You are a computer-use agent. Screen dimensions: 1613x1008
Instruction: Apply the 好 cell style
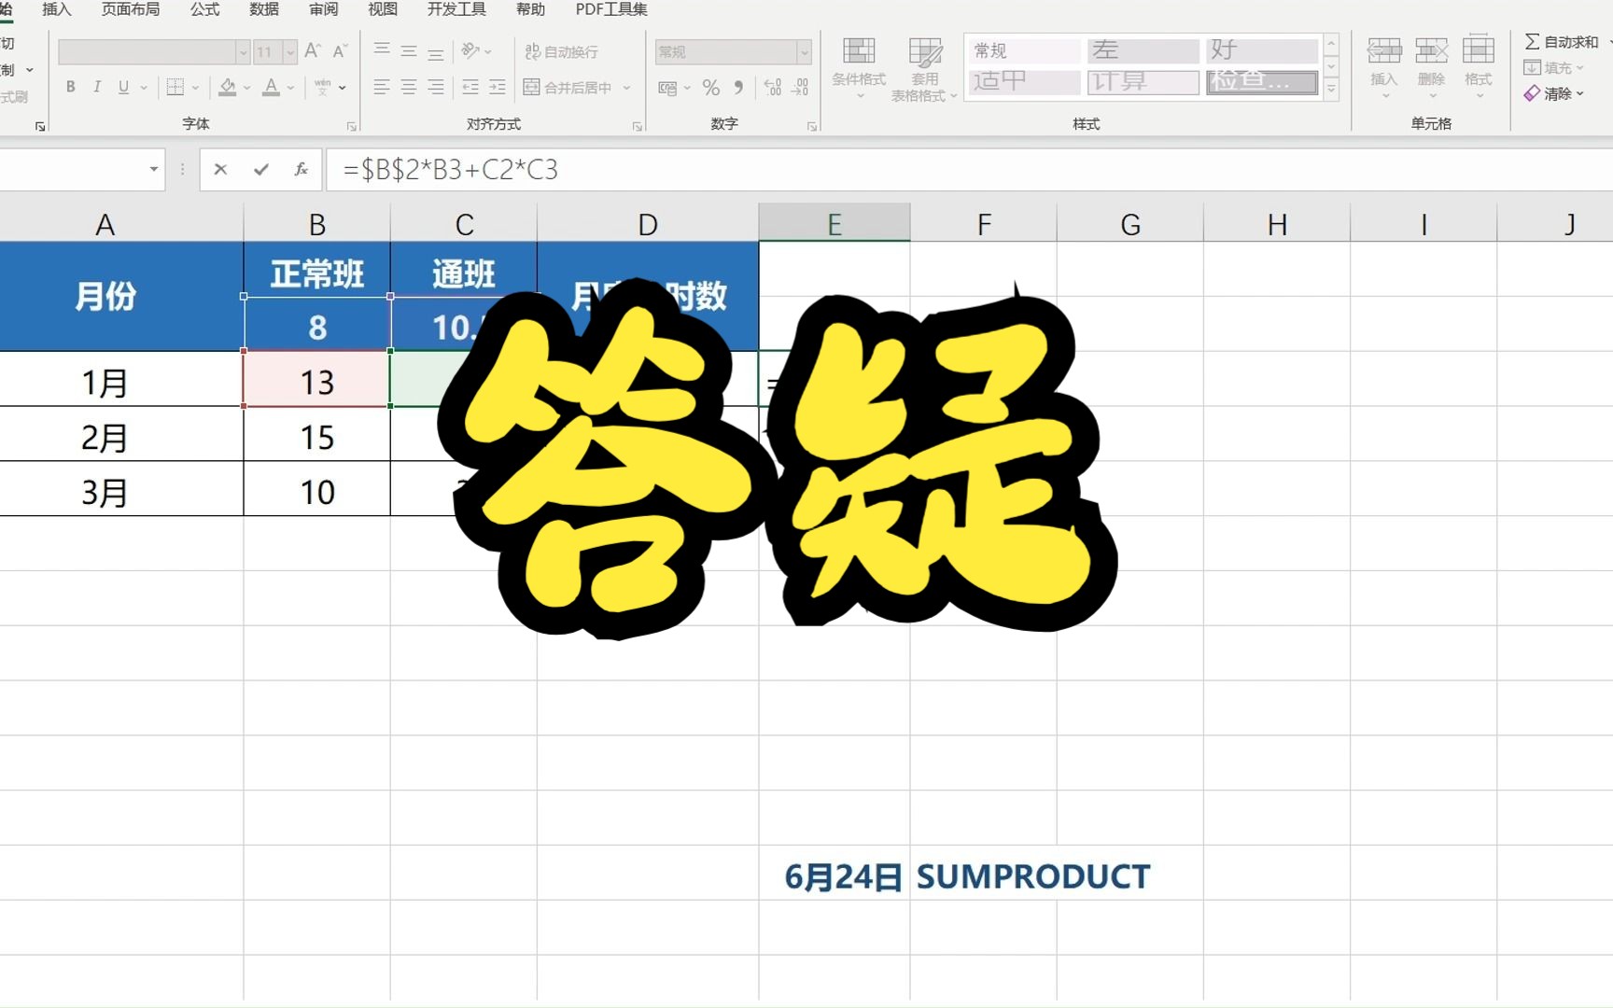1259,49
